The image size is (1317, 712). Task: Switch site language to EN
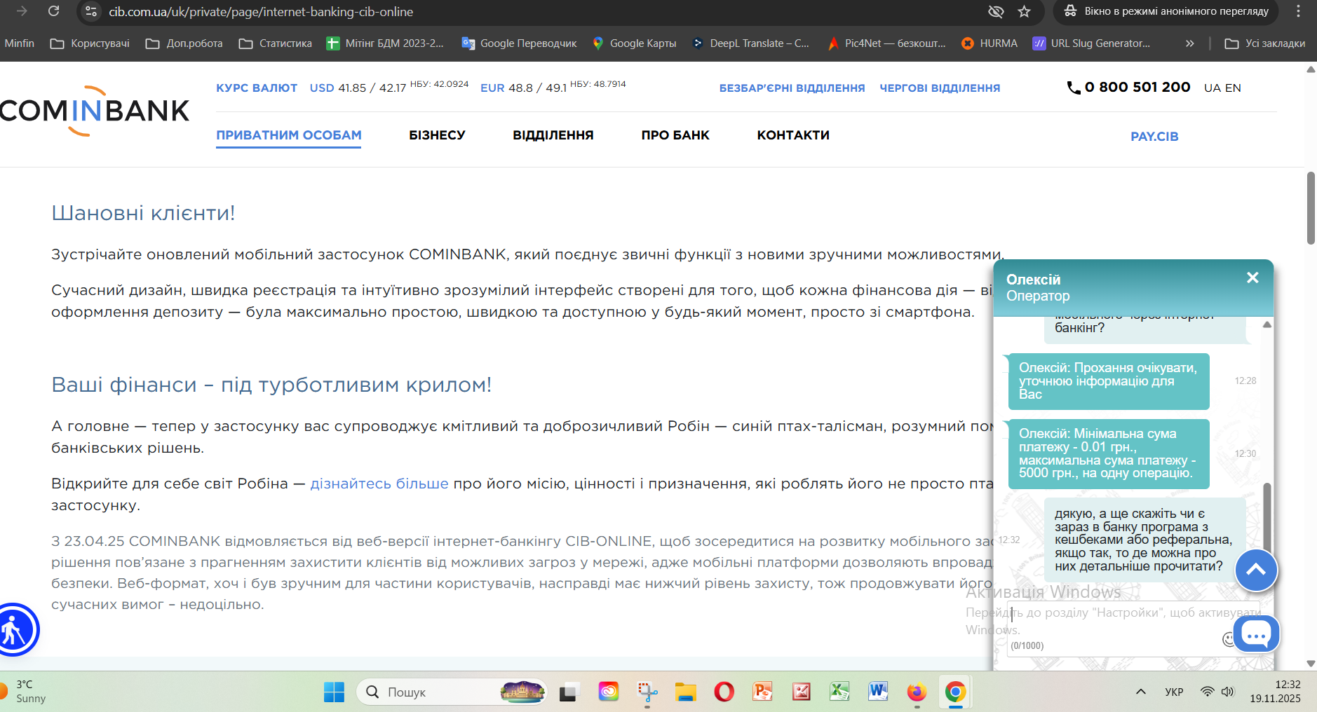click(x=1233, y=88)
